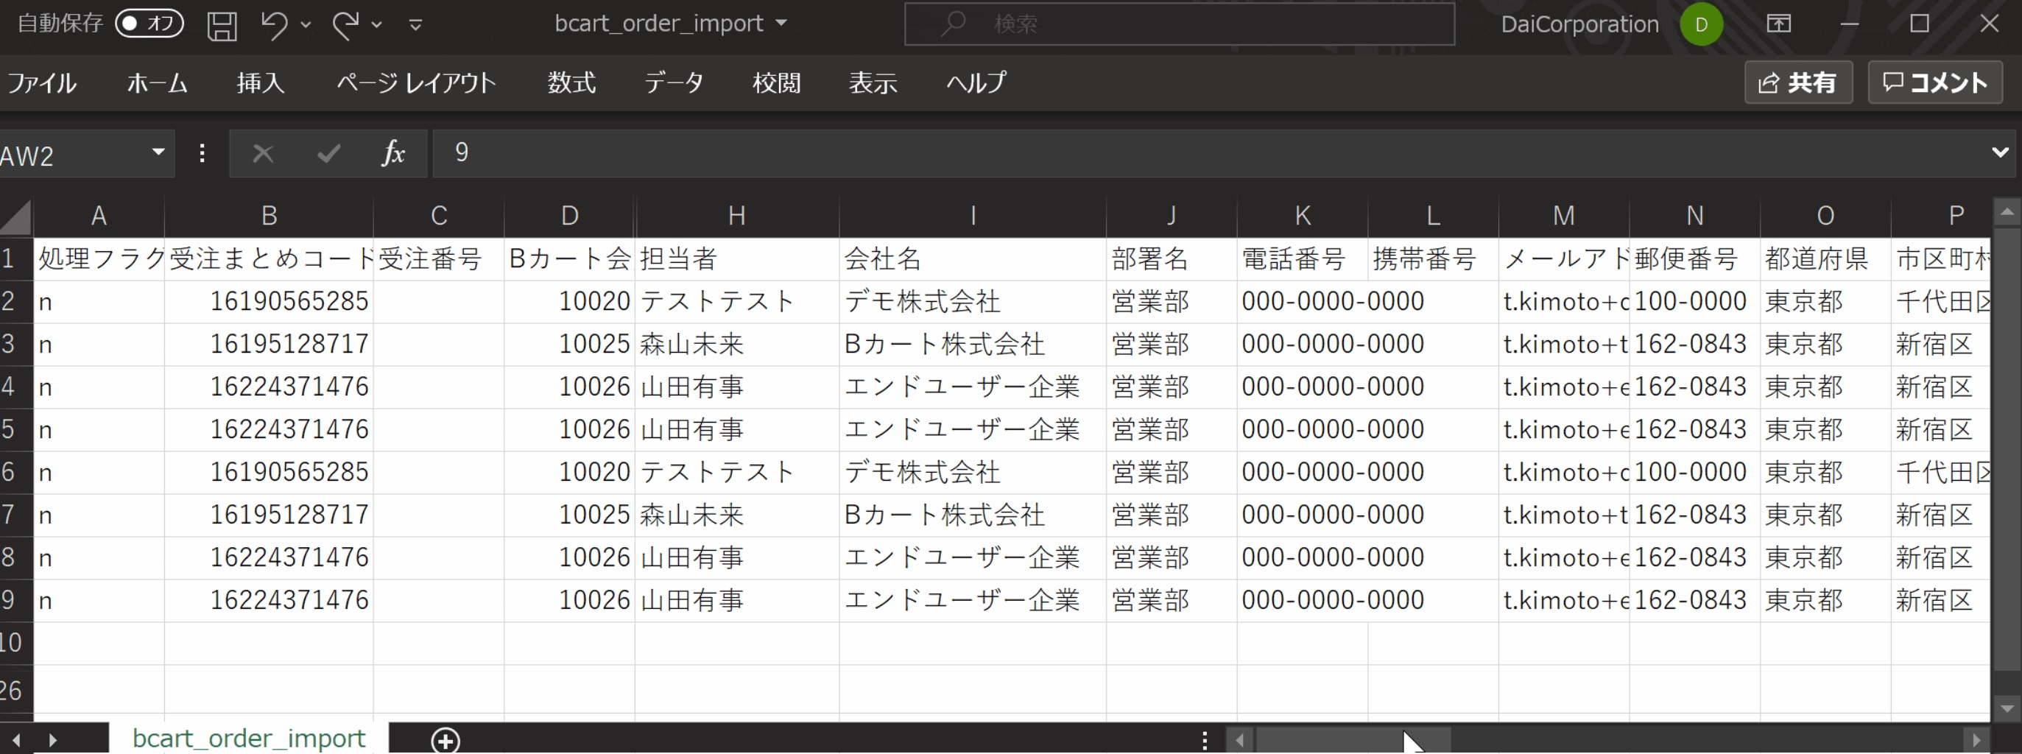The image size is (2022, 754).
Task: Click vertical scrollbar down arrow
Action: point(2007,708)
